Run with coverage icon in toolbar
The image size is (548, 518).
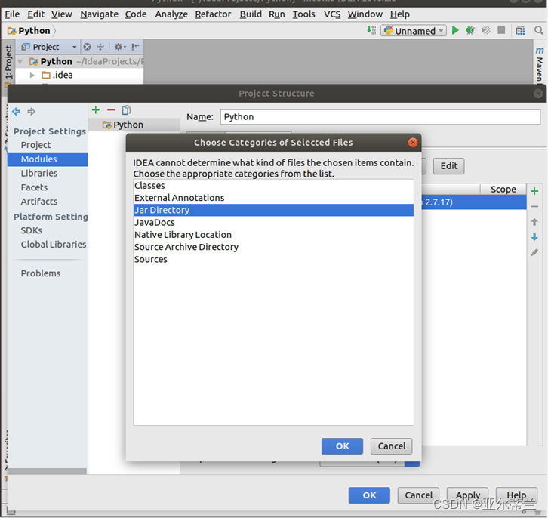[486, 30]
